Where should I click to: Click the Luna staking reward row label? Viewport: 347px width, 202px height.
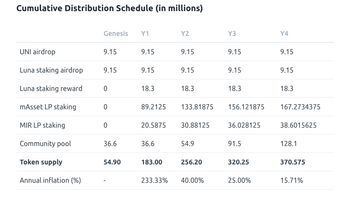(x=51, y=89)
